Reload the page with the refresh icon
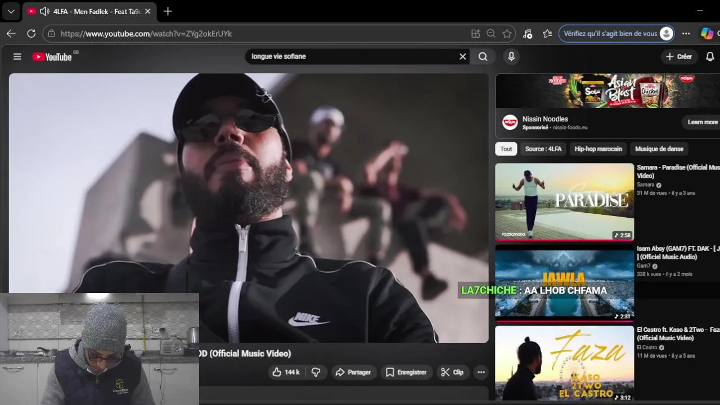Image resolution: width=720 pixels, height=405 pixels. click(x=31, y=34)
